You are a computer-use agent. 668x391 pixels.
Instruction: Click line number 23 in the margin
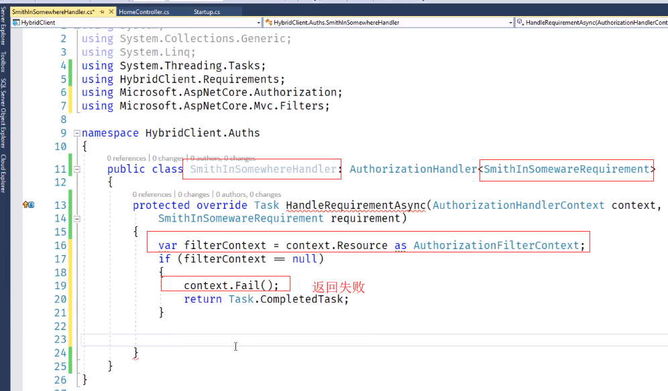(x=60, y=339)
